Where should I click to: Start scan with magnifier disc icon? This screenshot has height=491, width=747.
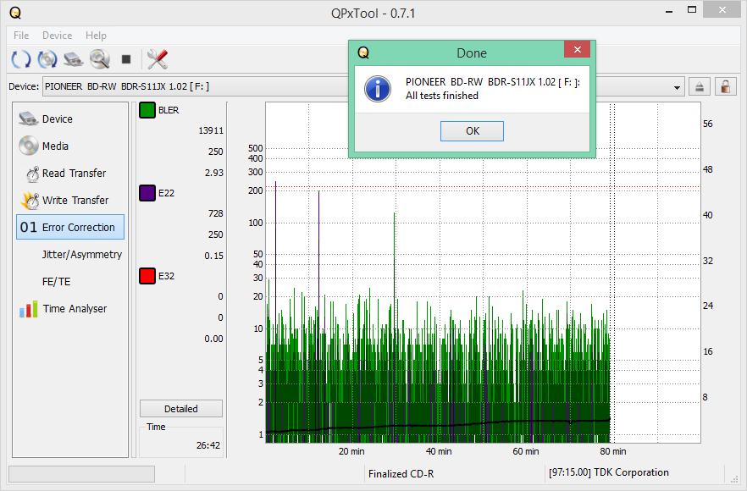[x=100, y=59]
